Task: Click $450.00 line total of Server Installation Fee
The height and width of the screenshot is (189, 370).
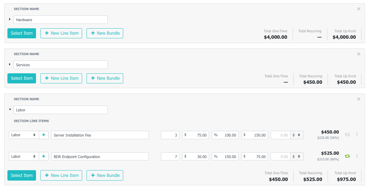Action: tap(330, 132)
